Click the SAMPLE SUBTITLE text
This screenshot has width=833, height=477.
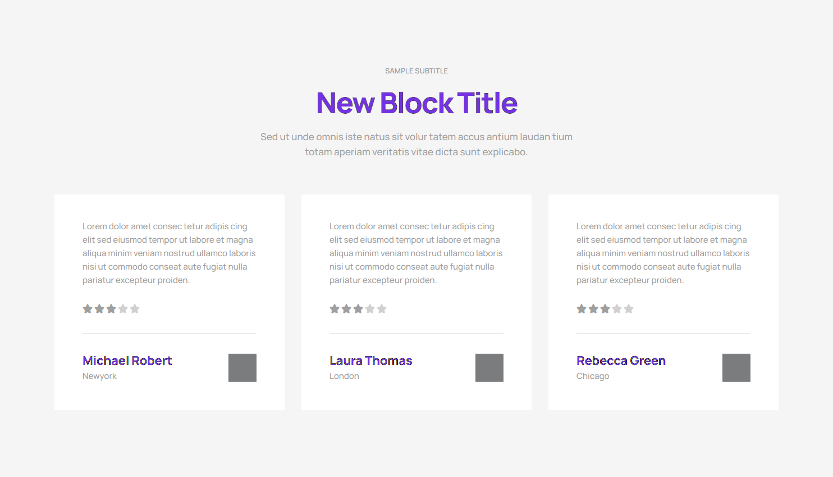[417, 71]
